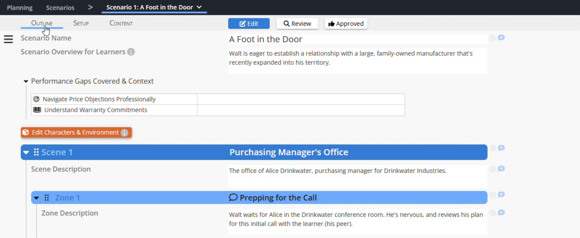Click comment bubble next to Scenario Name

click(x=501, y=38)
